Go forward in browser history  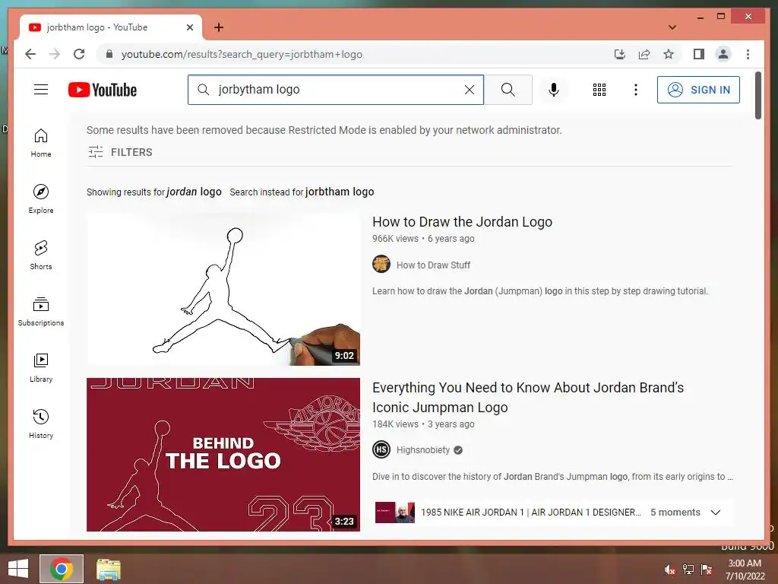point(55,54)
